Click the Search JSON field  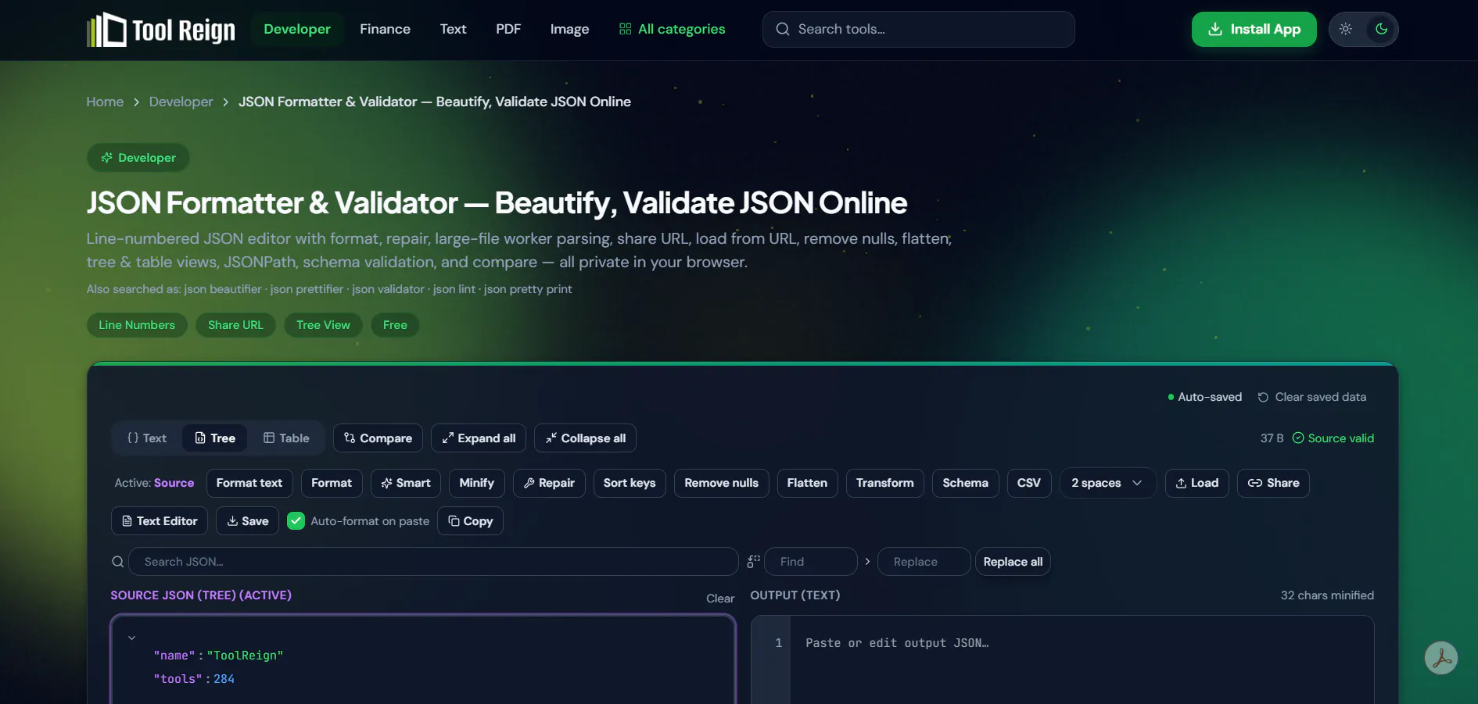433,562
